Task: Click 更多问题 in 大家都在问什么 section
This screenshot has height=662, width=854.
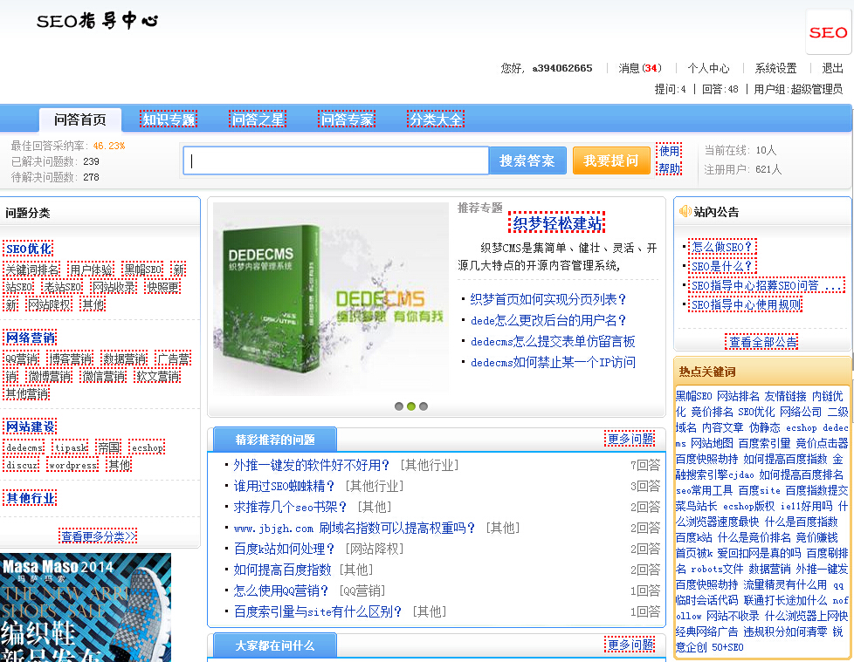Action: click(x=630, y=645)
